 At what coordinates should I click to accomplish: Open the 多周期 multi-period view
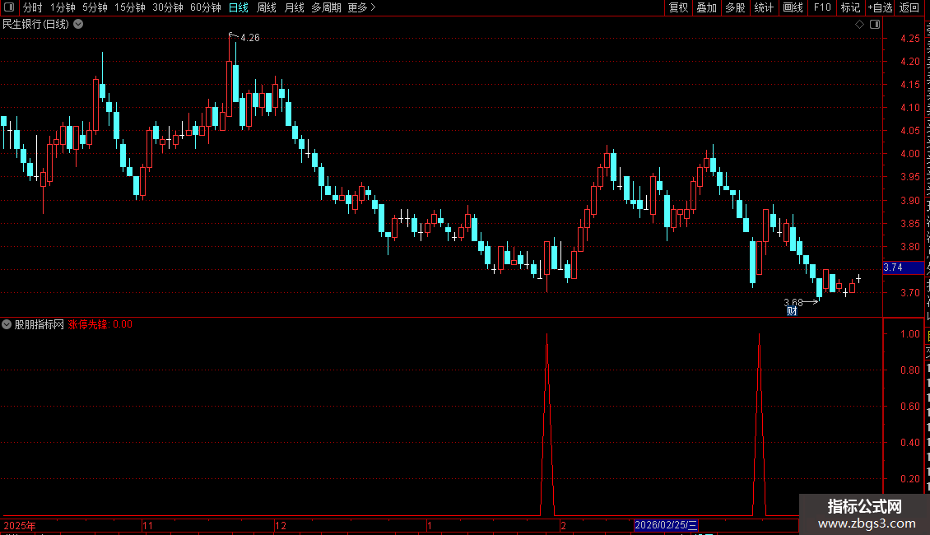(x=326, y=7)
